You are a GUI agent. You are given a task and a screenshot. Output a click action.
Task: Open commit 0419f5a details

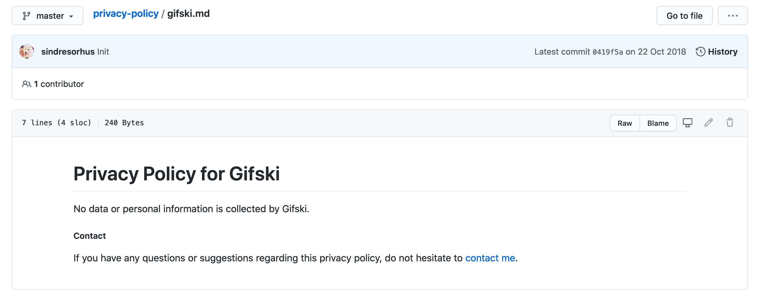608,52
